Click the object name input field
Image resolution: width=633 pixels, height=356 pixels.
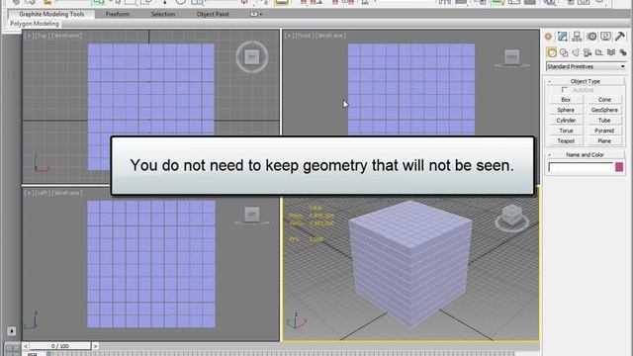[x=581, y=167]
